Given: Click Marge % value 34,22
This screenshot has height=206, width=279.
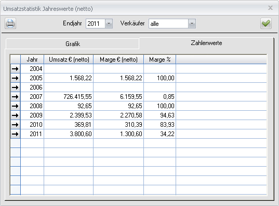Looking at the screenshot, I should [160, 134].
